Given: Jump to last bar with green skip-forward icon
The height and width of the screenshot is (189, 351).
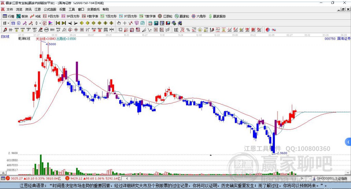Looking at the screenshot, I should point(64,23).
